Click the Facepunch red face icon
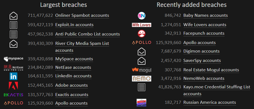This screenshot has width=254, height=109. 142,34
